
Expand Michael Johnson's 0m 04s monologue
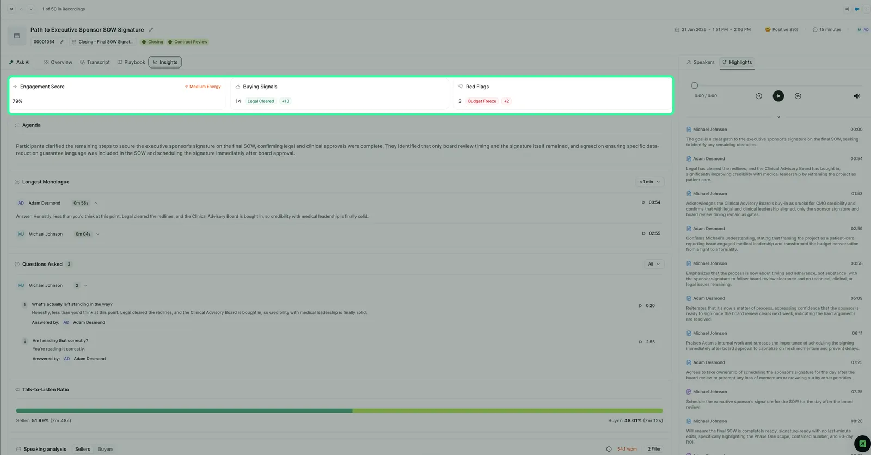click(x=98, y=235)
